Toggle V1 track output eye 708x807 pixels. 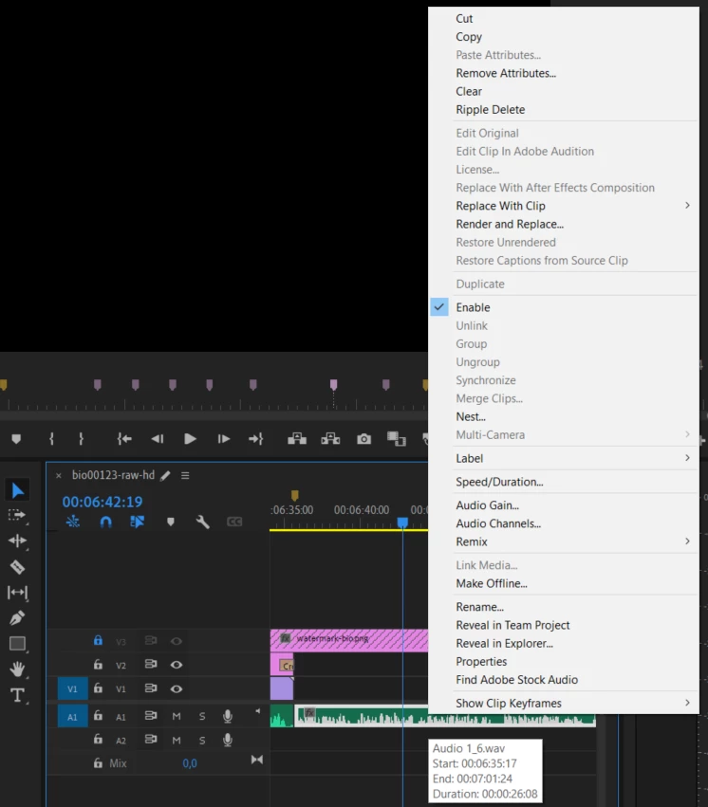coord(177,688)
